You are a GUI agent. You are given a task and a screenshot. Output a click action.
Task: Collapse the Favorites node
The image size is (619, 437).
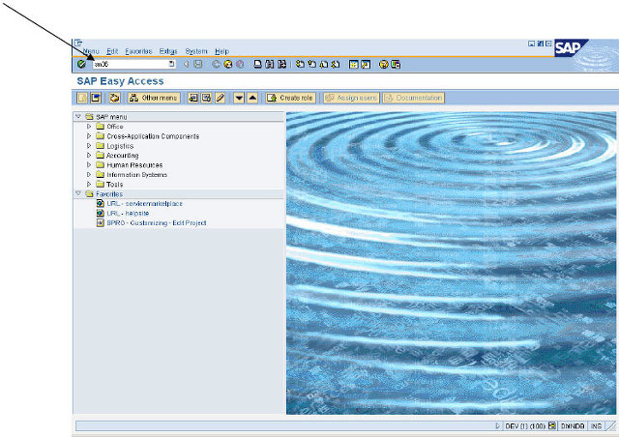[78, 193]
